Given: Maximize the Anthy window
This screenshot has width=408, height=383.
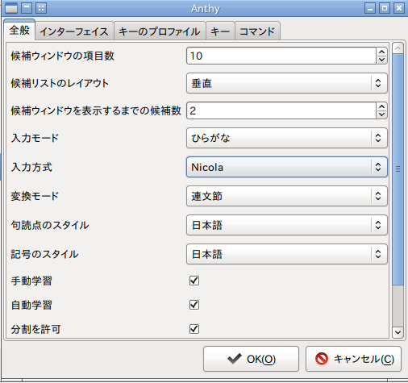Looking at the screenshot, I should tap(385, 8).
